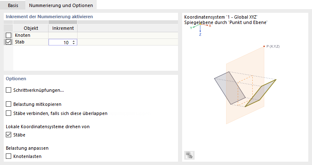Tick the Belastung mitkopieren checkbox
Image resolution: width=312 pixels, height=165 pixels.
click(8, 104)
